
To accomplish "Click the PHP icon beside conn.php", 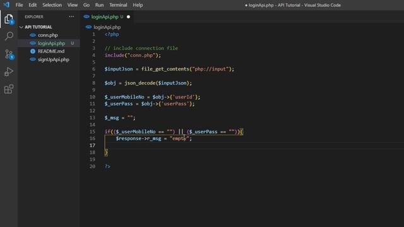I will 33,35.
